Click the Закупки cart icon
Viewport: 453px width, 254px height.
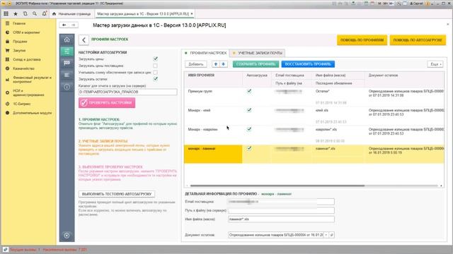(7, 50)
